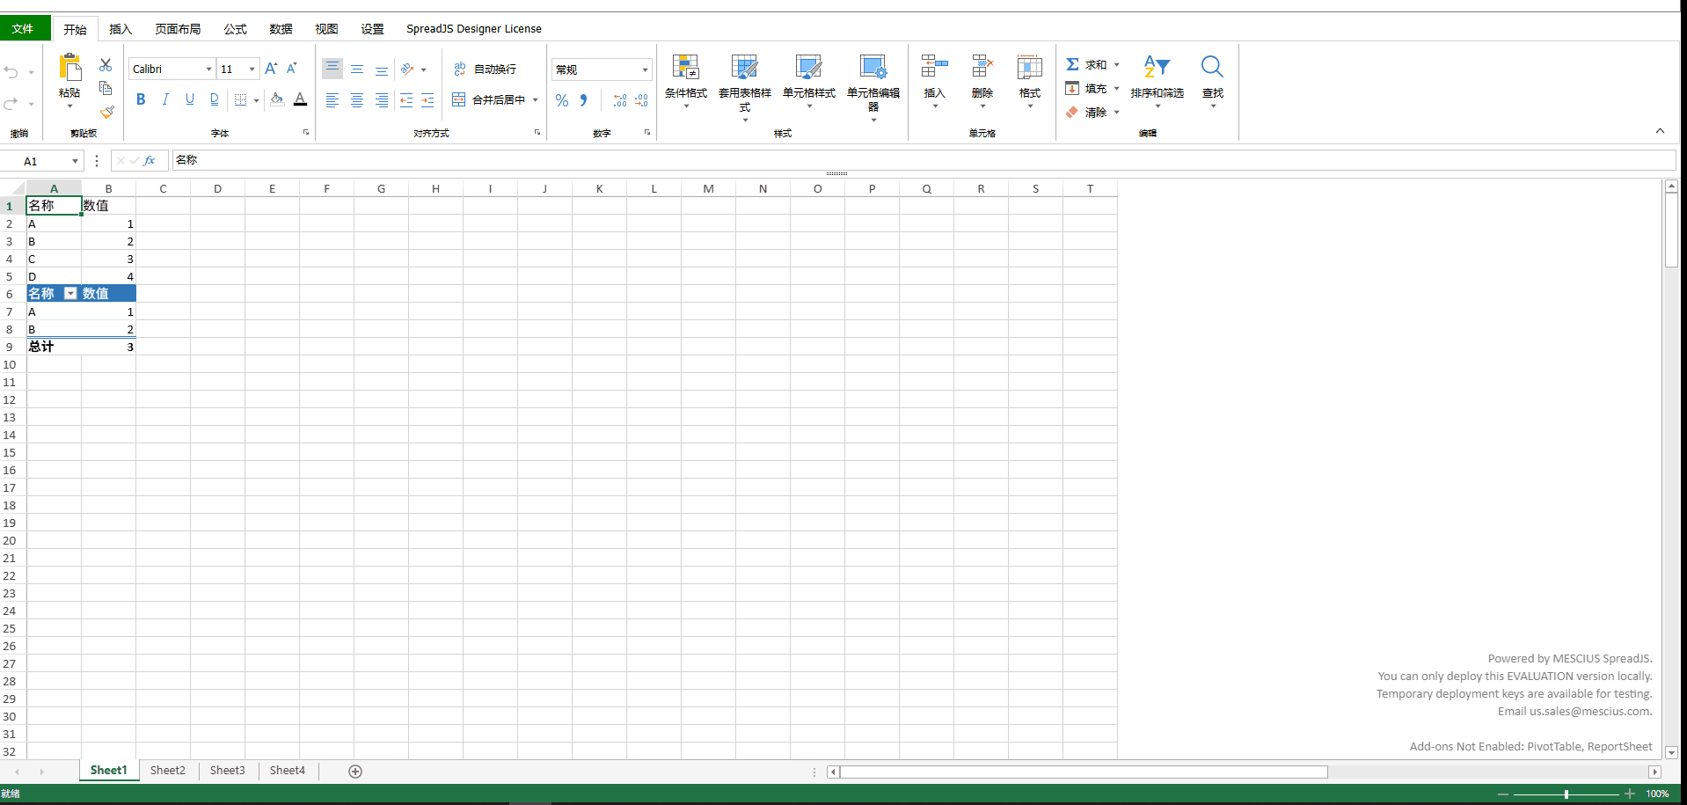The height and width of the screenshot is (805, 1687).
Task: Open the number format 常规 dropdown
Action: coord(646,70)
